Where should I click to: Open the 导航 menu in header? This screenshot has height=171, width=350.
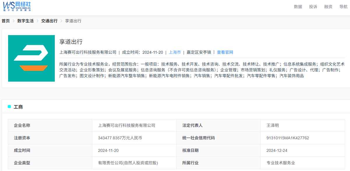coord(343,7)
